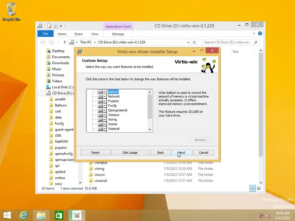Proceed with the Next button
295x221 pixels.
(x=182, y=153)
